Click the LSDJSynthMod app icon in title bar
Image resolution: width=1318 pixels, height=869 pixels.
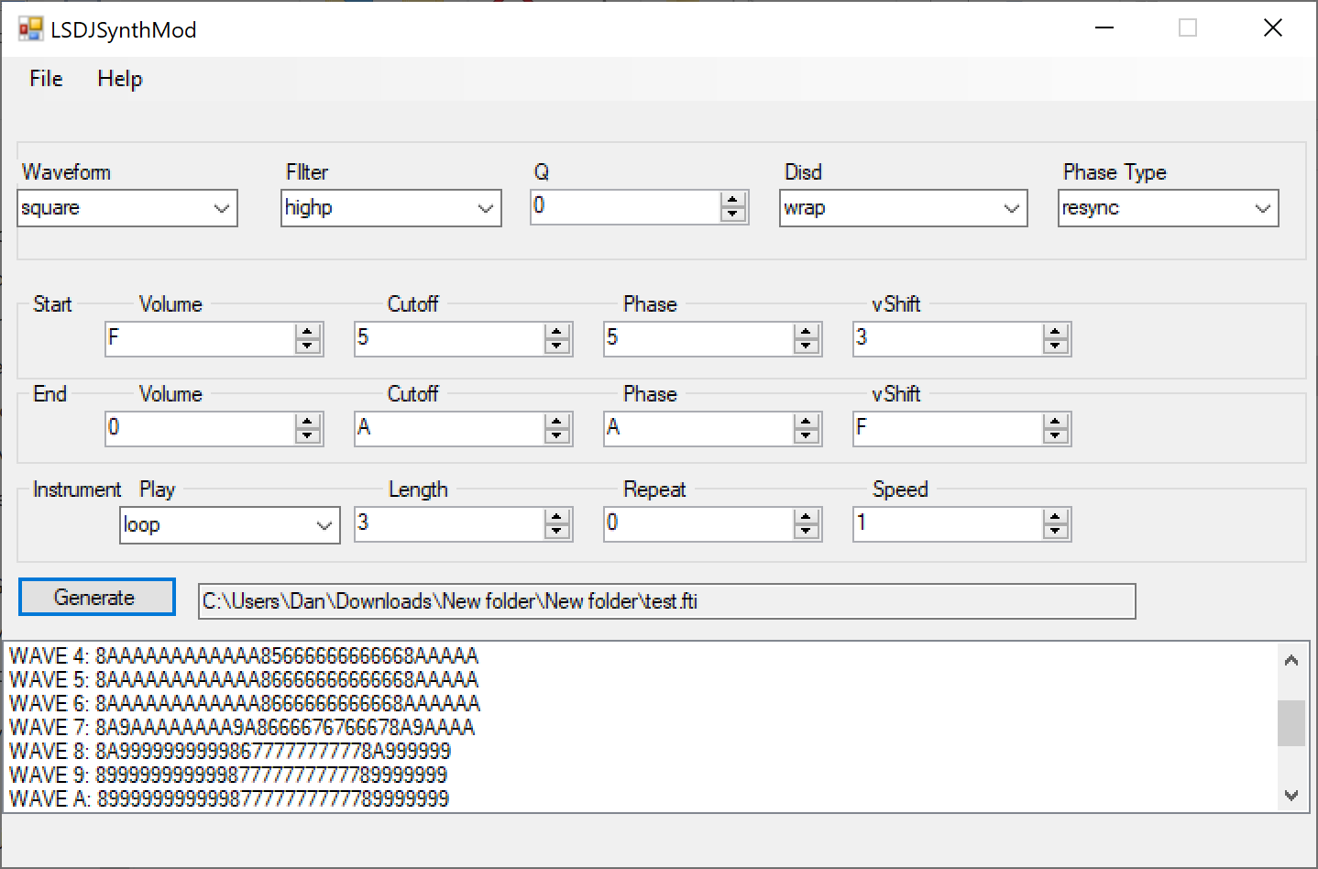pyautogui.click(x=30, y=29)
